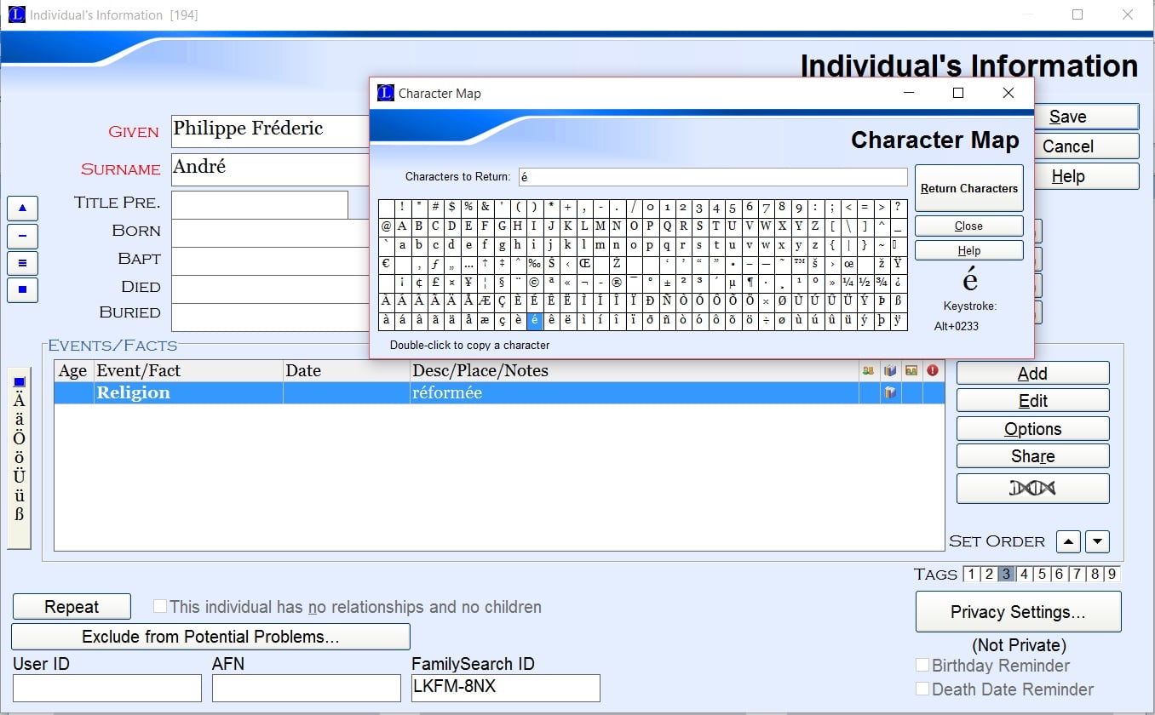Click the Date column header

click(x=346, y=370)
